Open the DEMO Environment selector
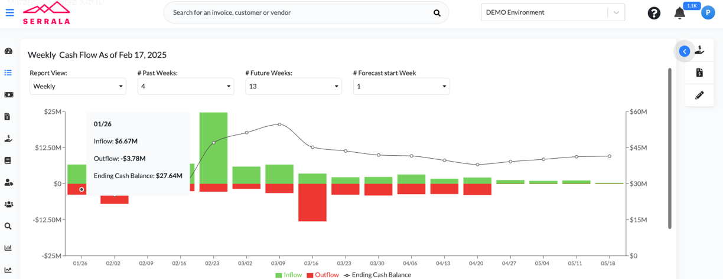This screenshot has height=279, width=723. pos(552,12)
